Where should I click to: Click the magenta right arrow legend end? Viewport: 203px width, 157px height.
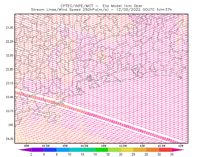(x=178, y=150)
